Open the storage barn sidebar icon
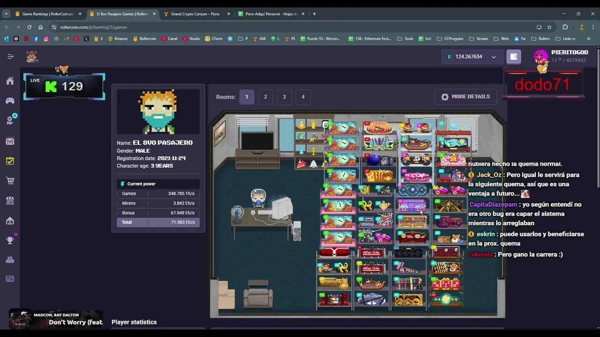Screen dimensions: 600x337 [x=10, y=220]
